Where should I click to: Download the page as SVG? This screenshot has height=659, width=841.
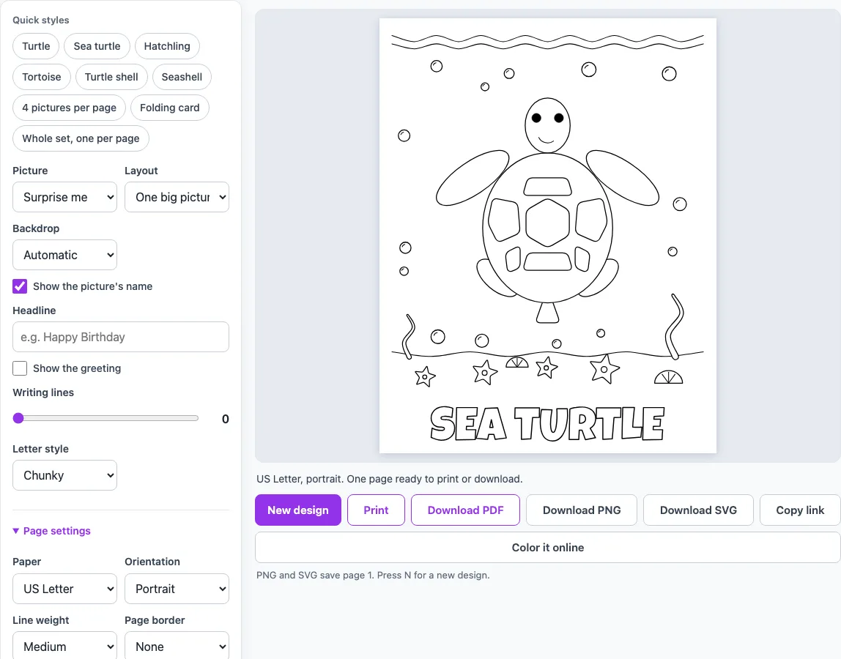point(698,510)
